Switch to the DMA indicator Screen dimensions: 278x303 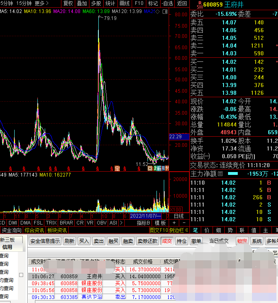pyautogui.click(x=26, y=223)
